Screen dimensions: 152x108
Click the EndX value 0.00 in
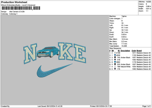[x=124, y=35]
